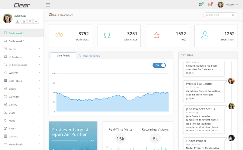Click the UI Features menu icon
This screenshot has height=150, width=243.
point(5,57)
